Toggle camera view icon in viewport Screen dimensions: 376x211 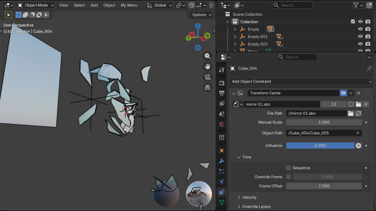coord(207,77)
